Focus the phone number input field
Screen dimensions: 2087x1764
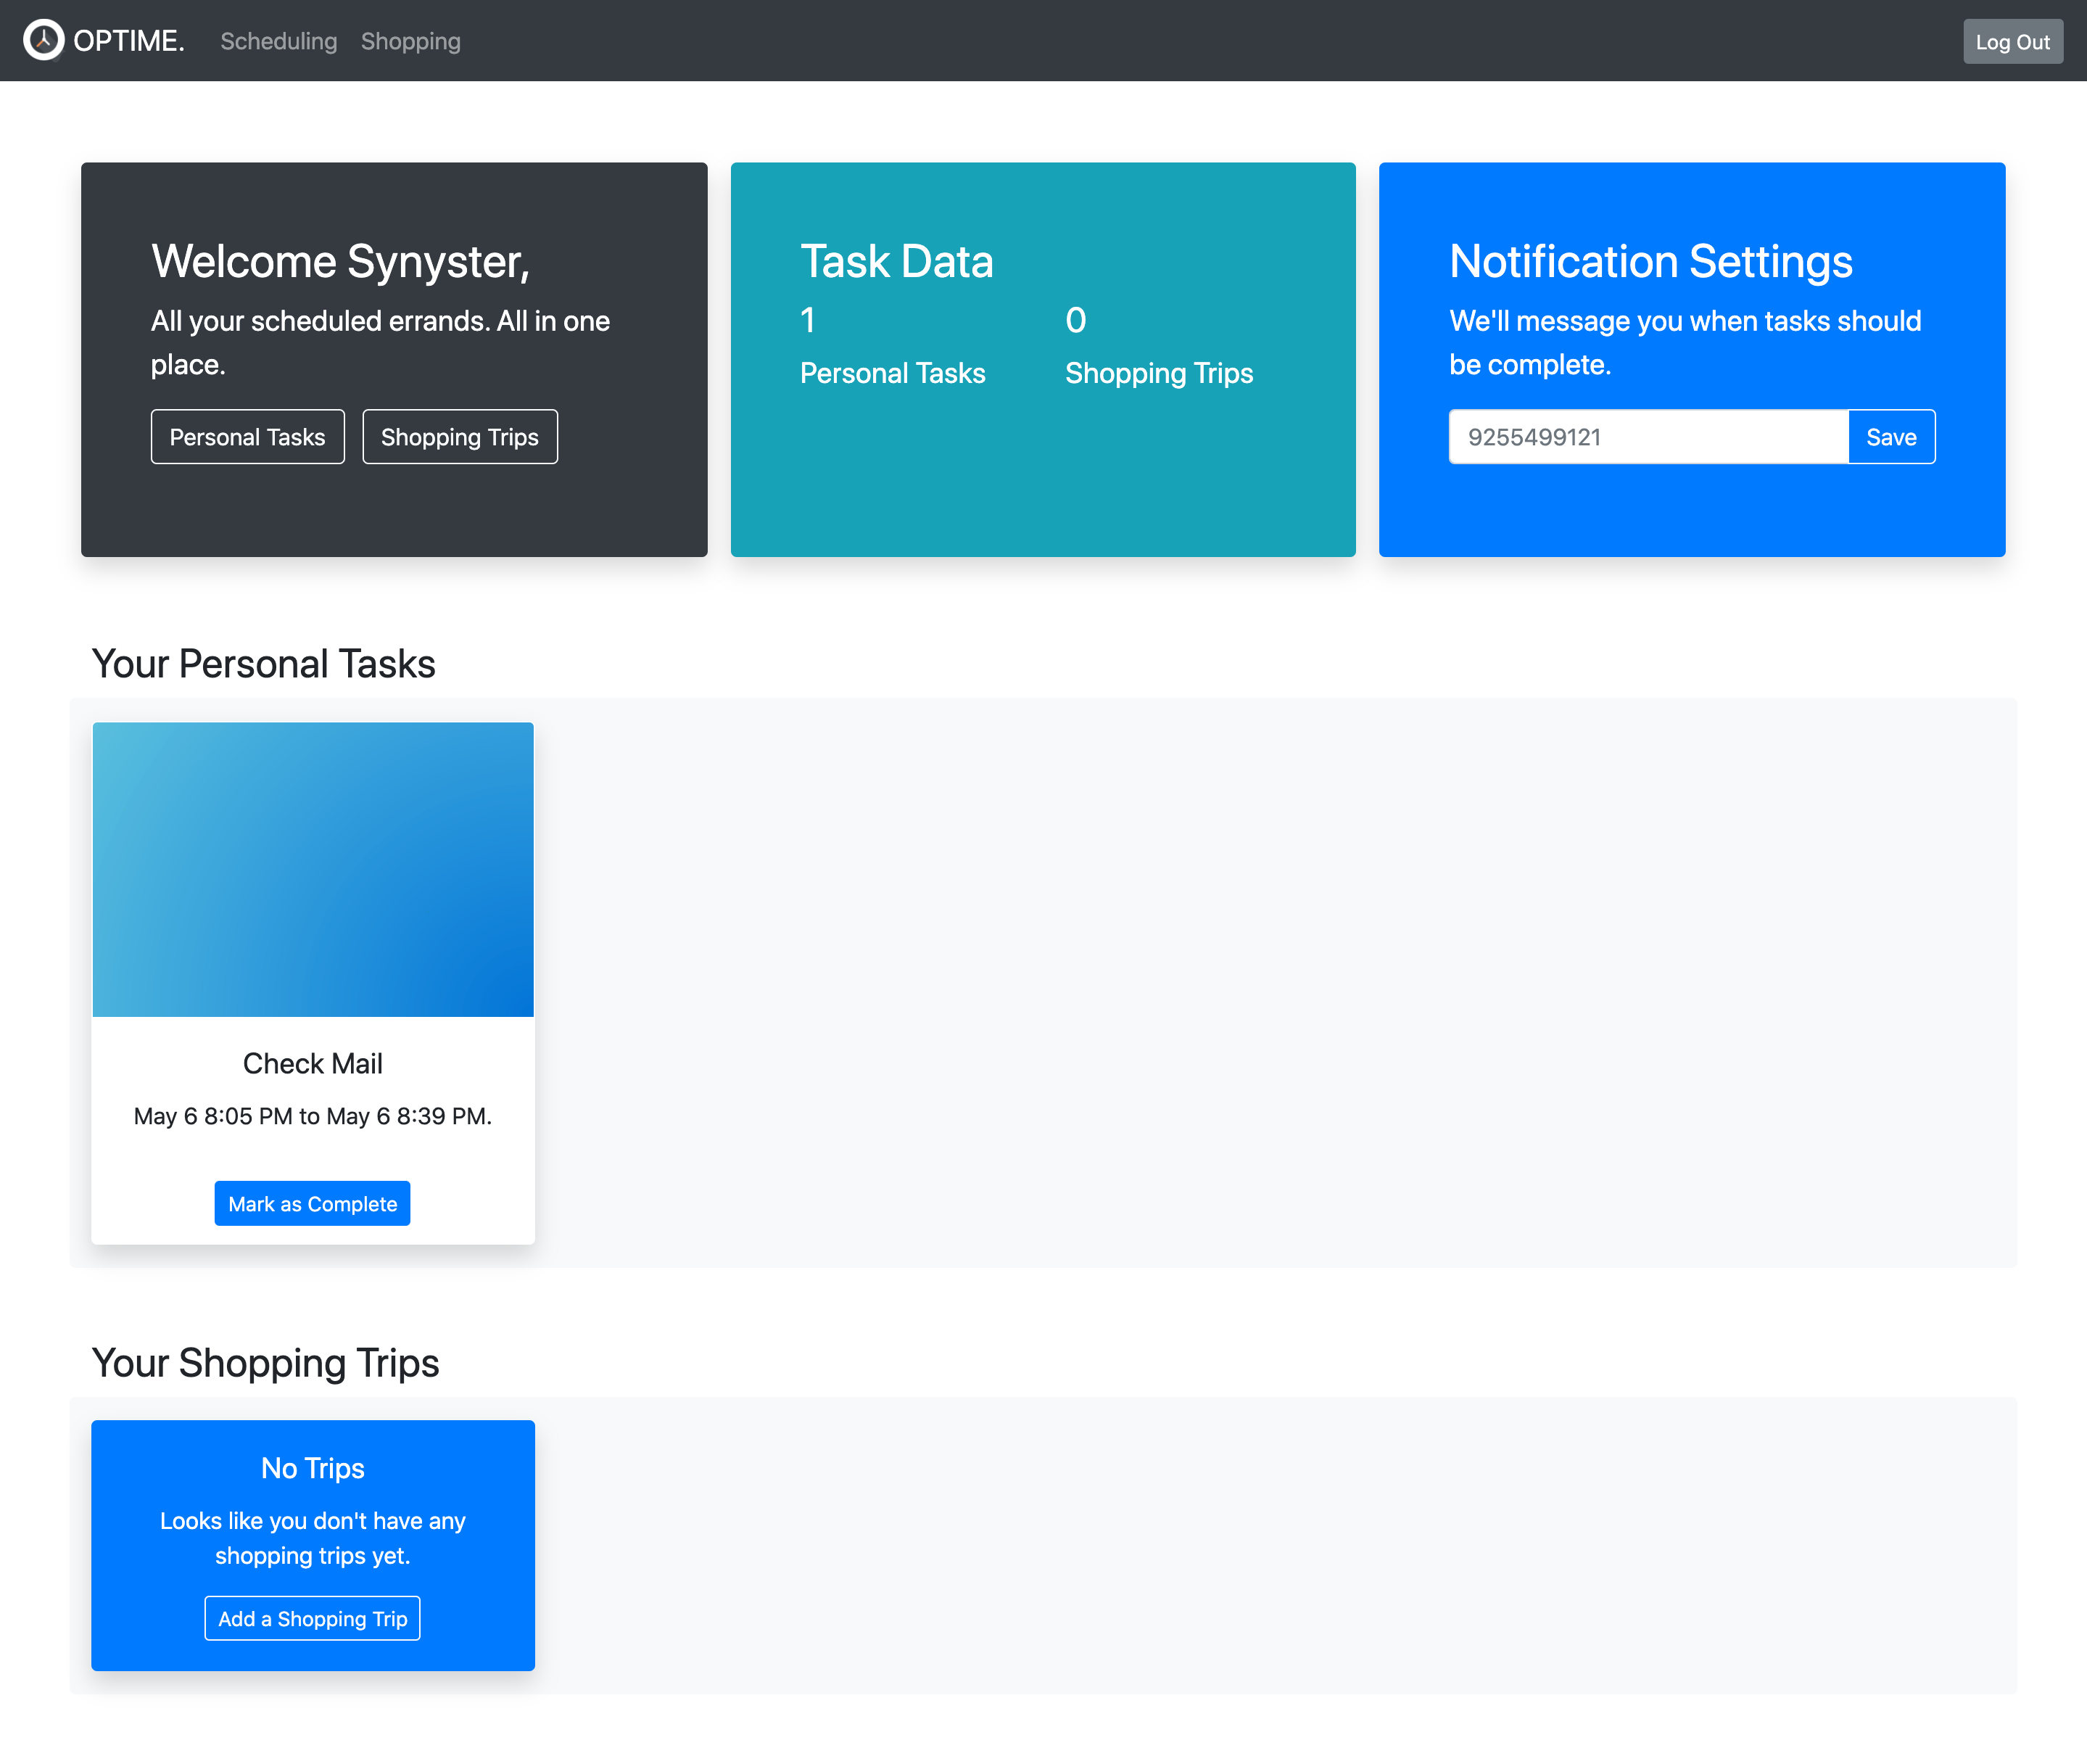point(1648,437)
